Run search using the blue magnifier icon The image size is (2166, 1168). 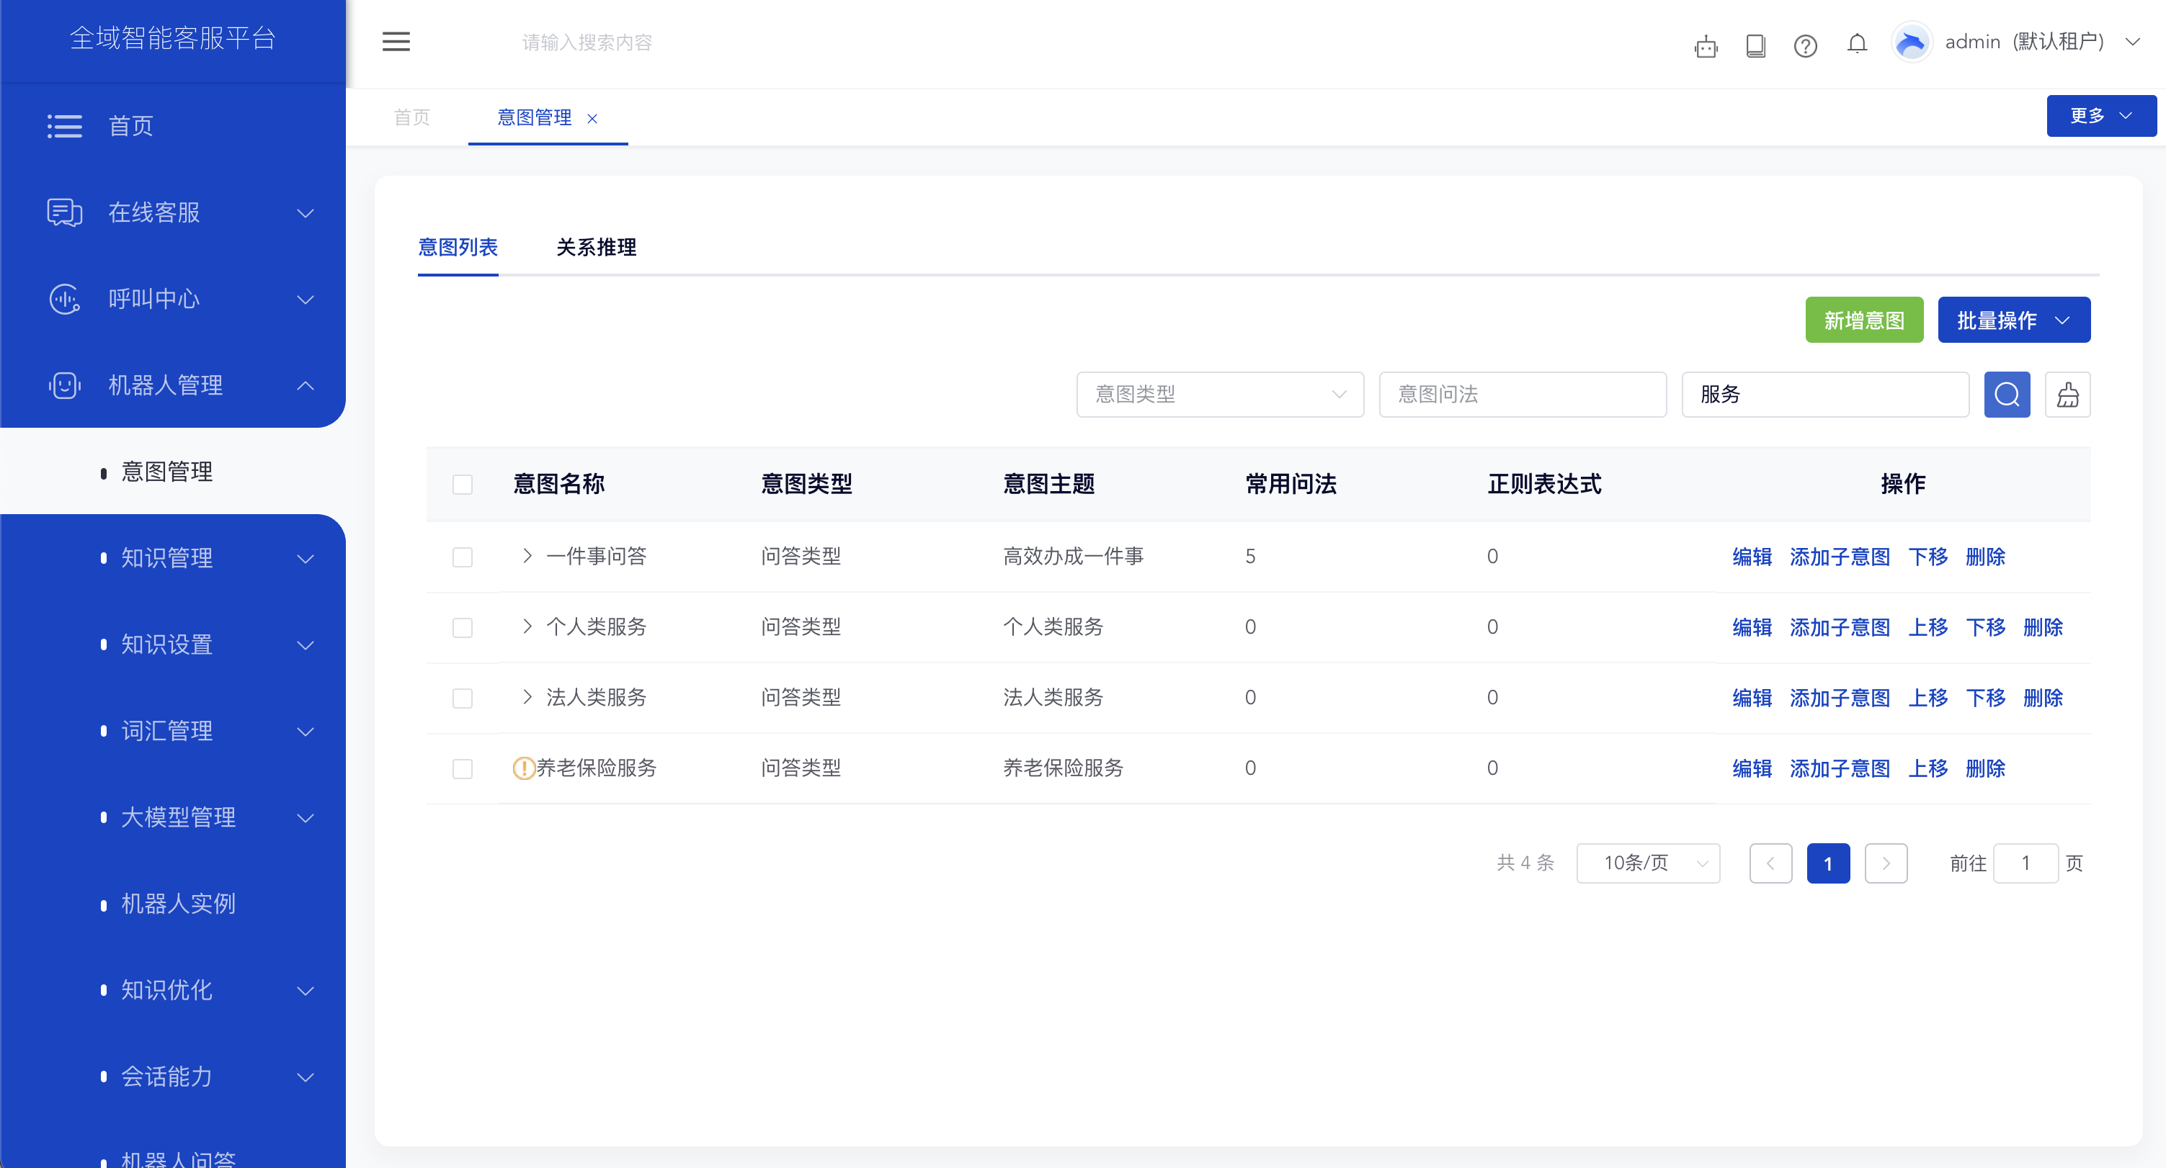pyautogui.click(x=2007, y=394)
